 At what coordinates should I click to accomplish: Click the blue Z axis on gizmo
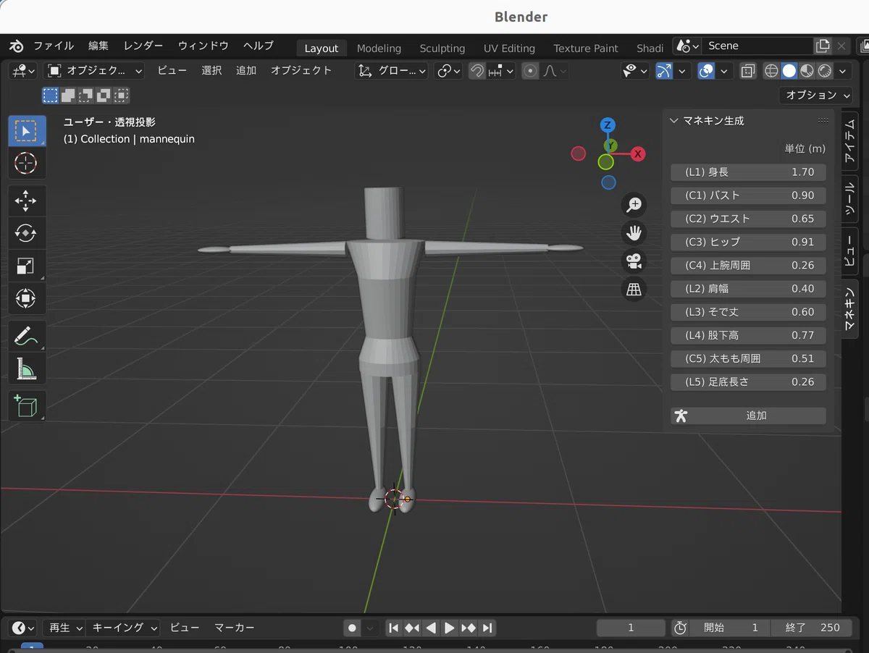pyautogui.click(x=608, y=125)
